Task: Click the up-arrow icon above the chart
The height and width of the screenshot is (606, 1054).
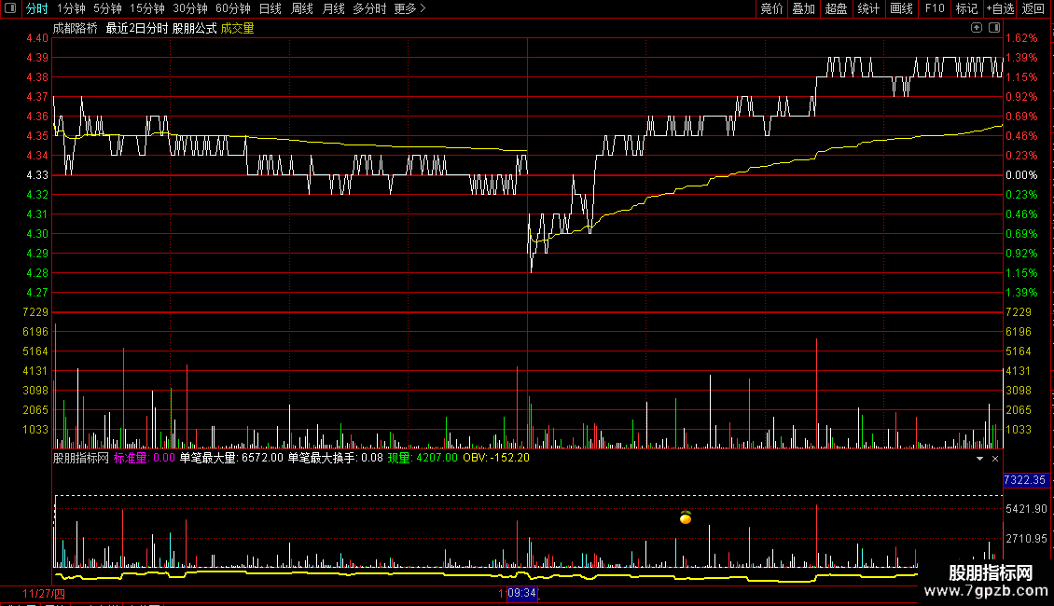Action: 977,28
